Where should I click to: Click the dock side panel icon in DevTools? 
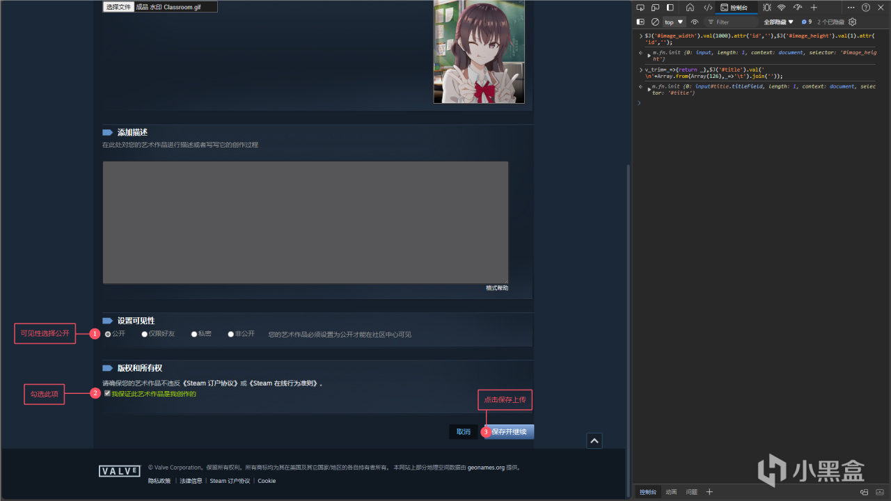(670, 8)
